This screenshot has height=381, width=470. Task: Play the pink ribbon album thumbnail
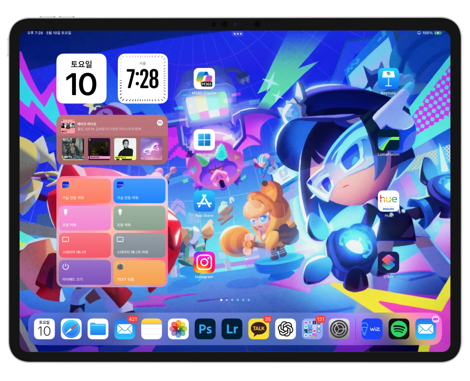click(x=152, y=149)
